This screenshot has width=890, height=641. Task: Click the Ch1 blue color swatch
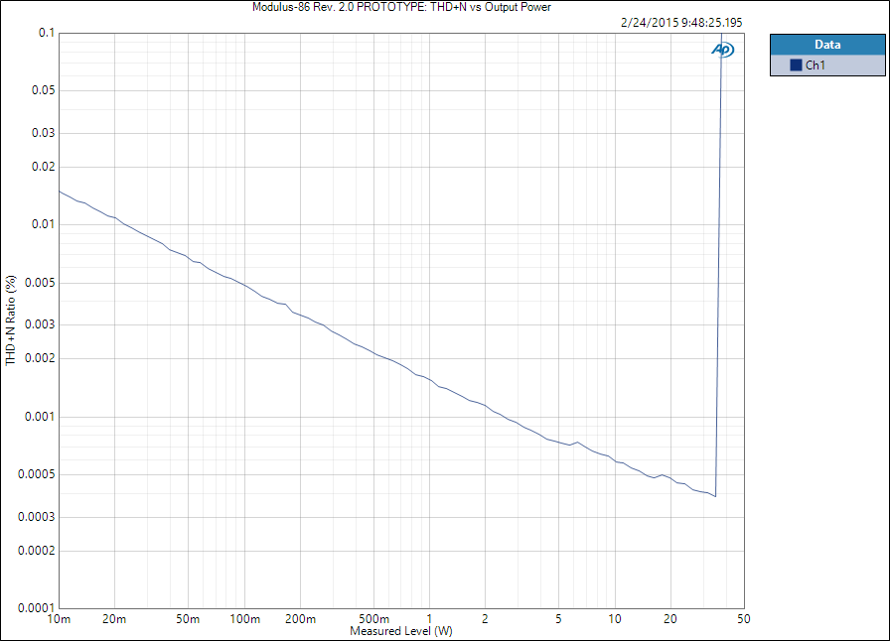[x=796, y=65]
